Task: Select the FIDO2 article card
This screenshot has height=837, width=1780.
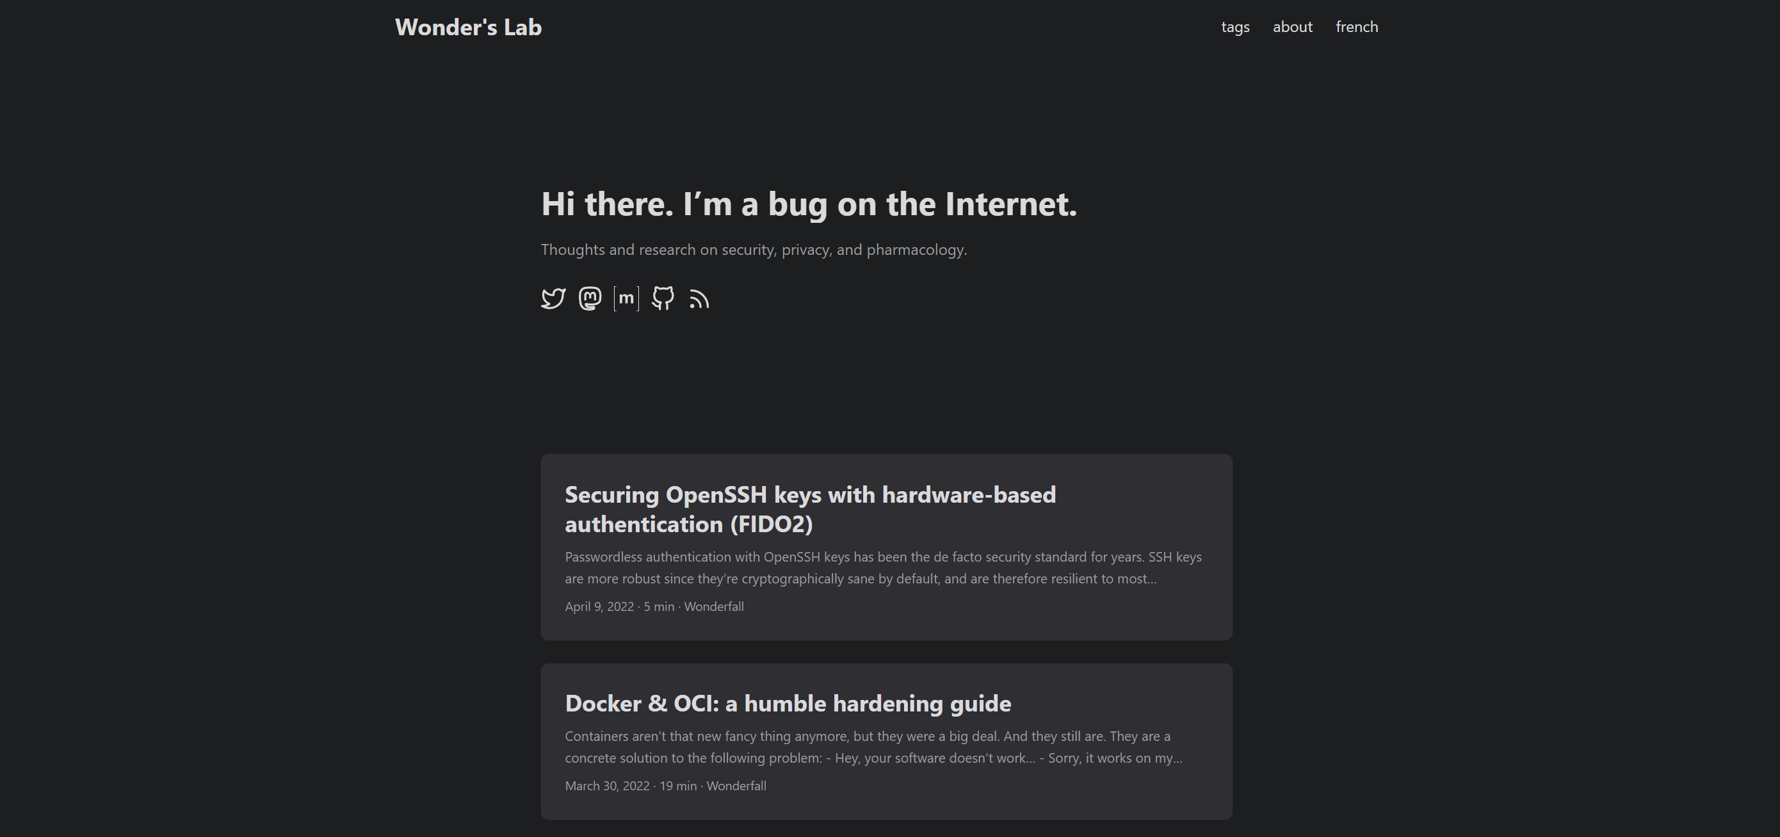Action: click(887, 548)
